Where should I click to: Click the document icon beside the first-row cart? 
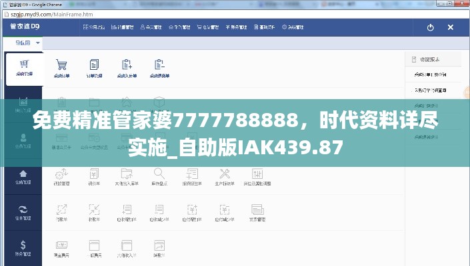[x=94, y=67]
